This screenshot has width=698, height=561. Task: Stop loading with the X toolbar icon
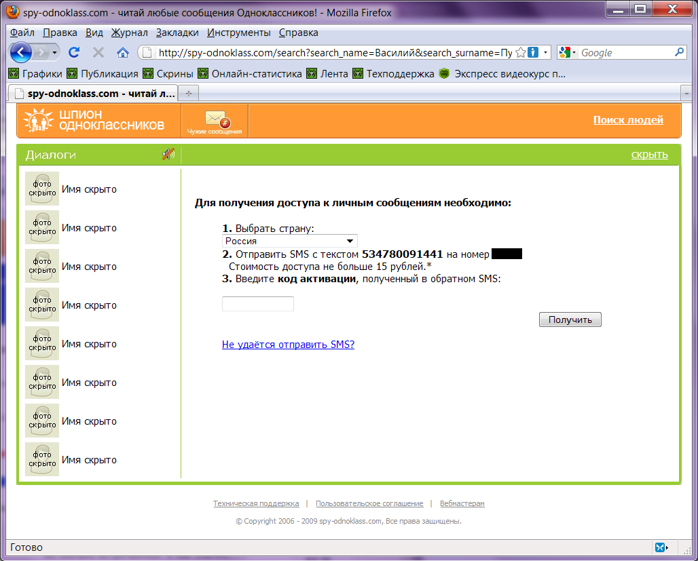tap(98, 52)
